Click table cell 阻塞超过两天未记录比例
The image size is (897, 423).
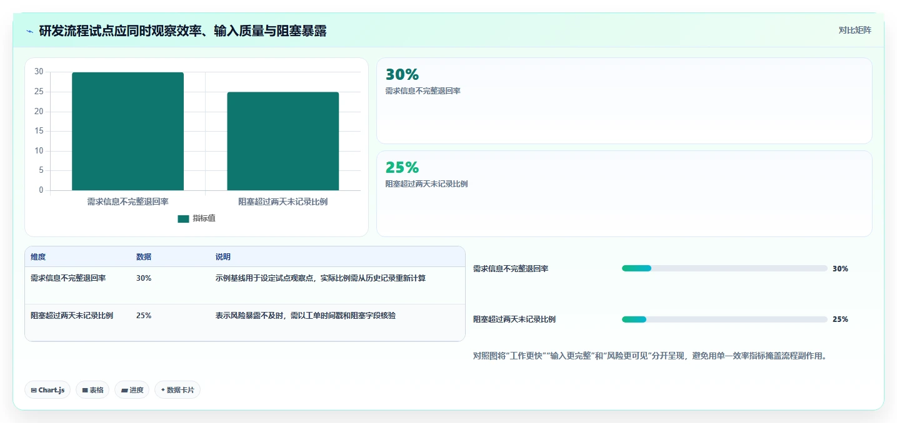(x=72, y=316)
